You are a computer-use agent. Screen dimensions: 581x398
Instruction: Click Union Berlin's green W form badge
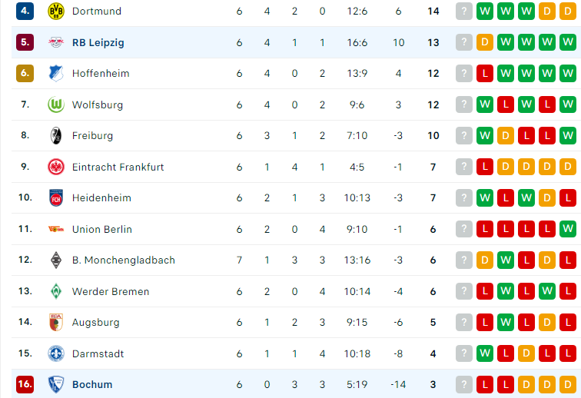[x=568, y=229]
